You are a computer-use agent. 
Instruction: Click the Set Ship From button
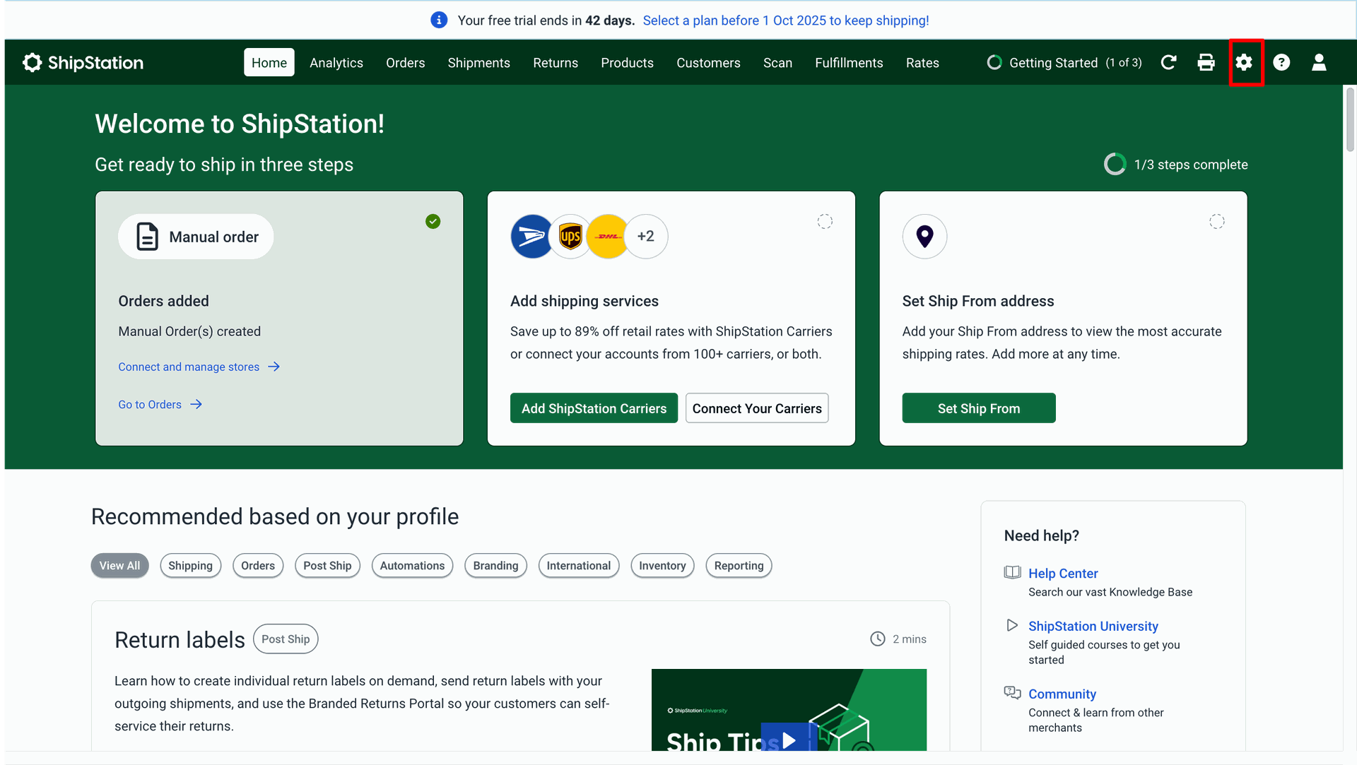(978, 408)
